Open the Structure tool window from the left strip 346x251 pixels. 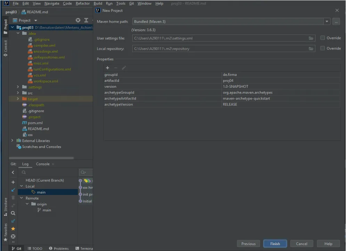6,207
